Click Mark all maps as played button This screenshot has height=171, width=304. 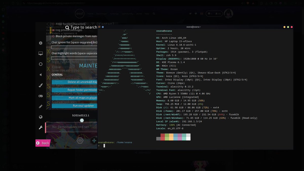[74, 98]
